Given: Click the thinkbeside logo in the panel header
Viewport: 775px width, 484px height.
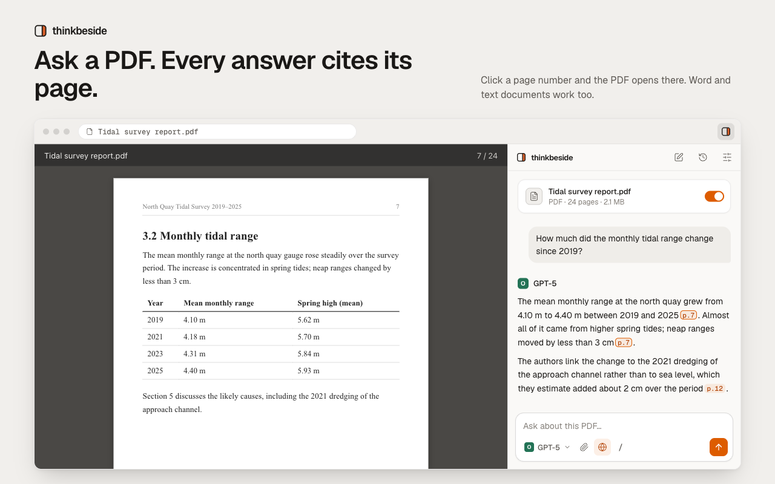Looking at the screenshot, I should tap(521, 157).
